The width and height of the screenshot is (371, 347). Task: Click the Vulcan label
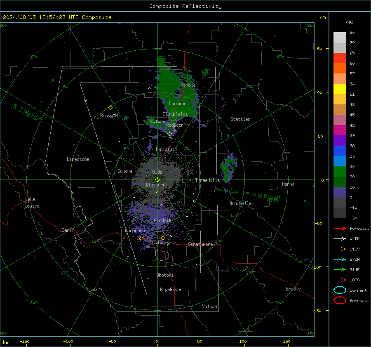coord(209,307)
